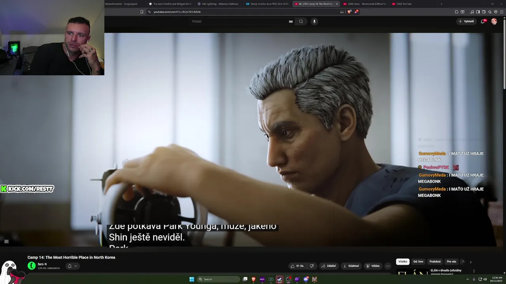This screenshot has height=284, width=506.
Task: Open the fern channel name link
Action: coord(41,264)
